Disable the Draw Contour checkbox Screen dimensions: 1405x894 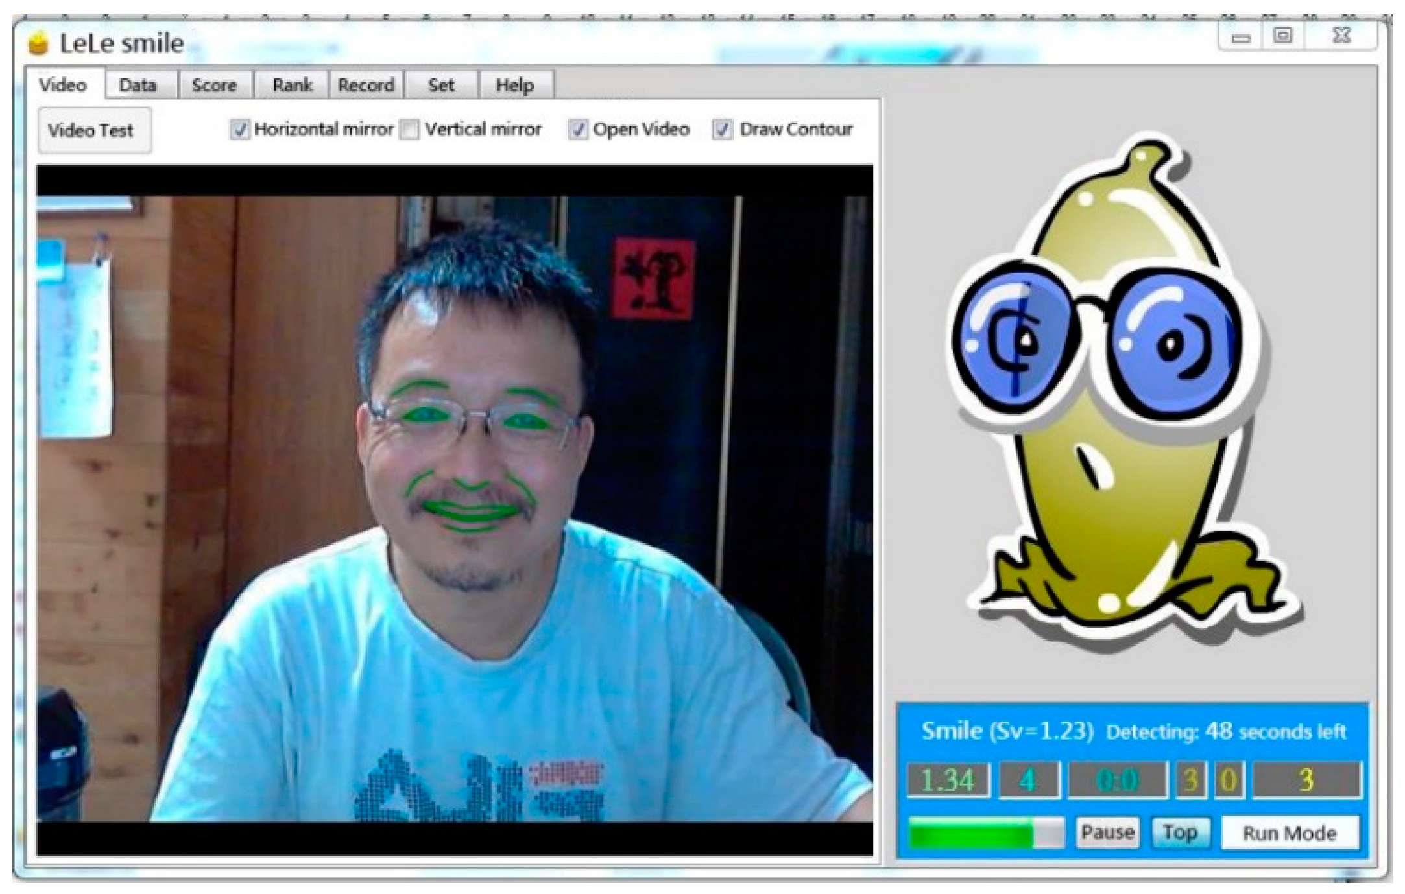(723, 130)
